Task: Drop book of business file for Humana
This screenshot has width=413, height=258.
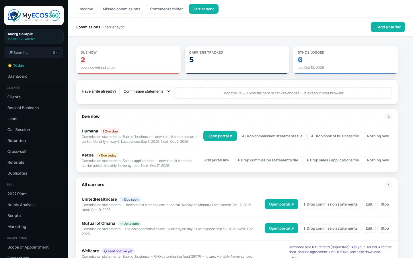Action: pos(335,136)
